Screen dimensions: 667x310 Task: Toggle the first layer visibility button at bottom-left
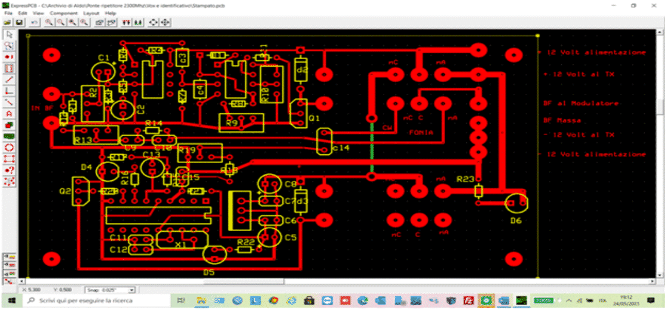click(10, 257)
